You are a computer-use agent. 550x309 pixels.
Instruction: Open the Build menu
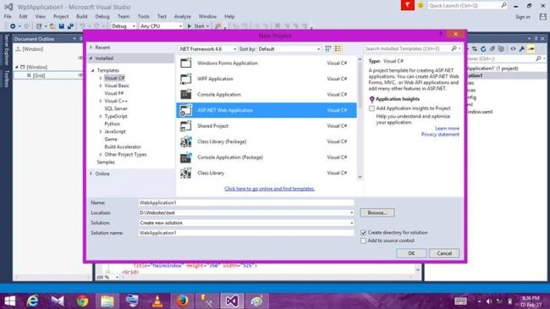tap(82, 16)
